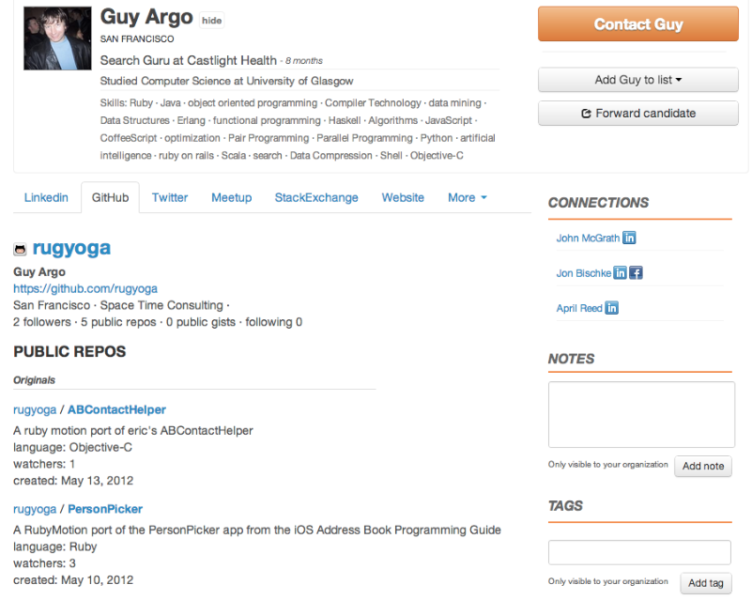Click rugyoga owner link before PersonPicker
This screenshot has height=600, width=752.
click(x=35, y=509)
